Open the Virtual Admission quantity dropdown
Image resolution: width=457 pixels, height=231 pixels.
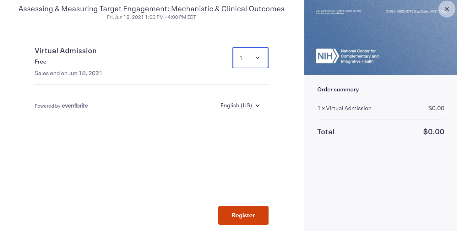point(250,58)
